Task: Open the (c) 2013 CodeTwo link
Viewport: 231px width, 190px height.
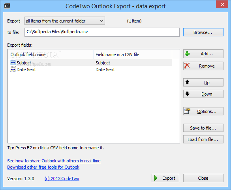Action: pyautogui.click(x=62, y=179)
